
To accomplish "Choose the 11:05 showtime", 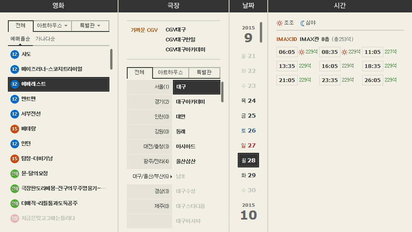I will (x=373, y=52).
